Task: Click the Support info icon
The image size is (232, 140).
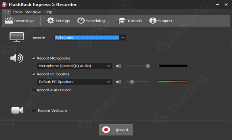Action: (x=153, y=21)
